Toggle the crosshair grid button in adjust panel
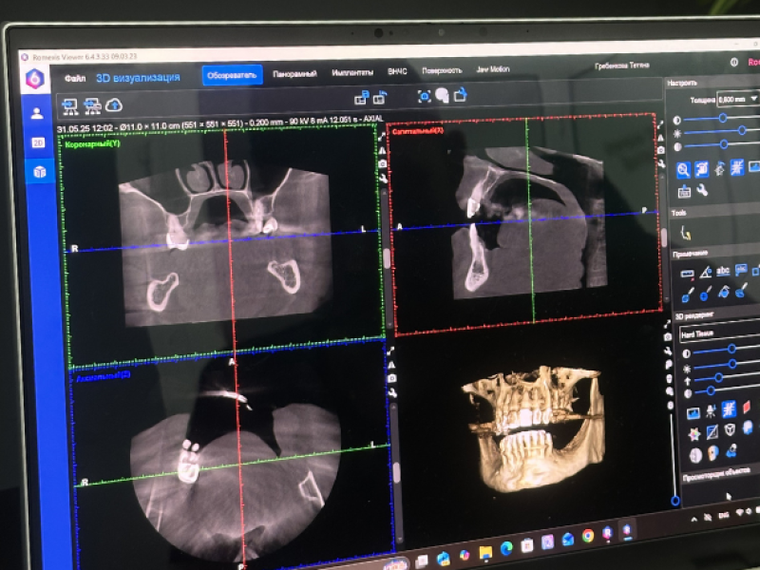Screen dimensions: 760x570 click(737, 167)
